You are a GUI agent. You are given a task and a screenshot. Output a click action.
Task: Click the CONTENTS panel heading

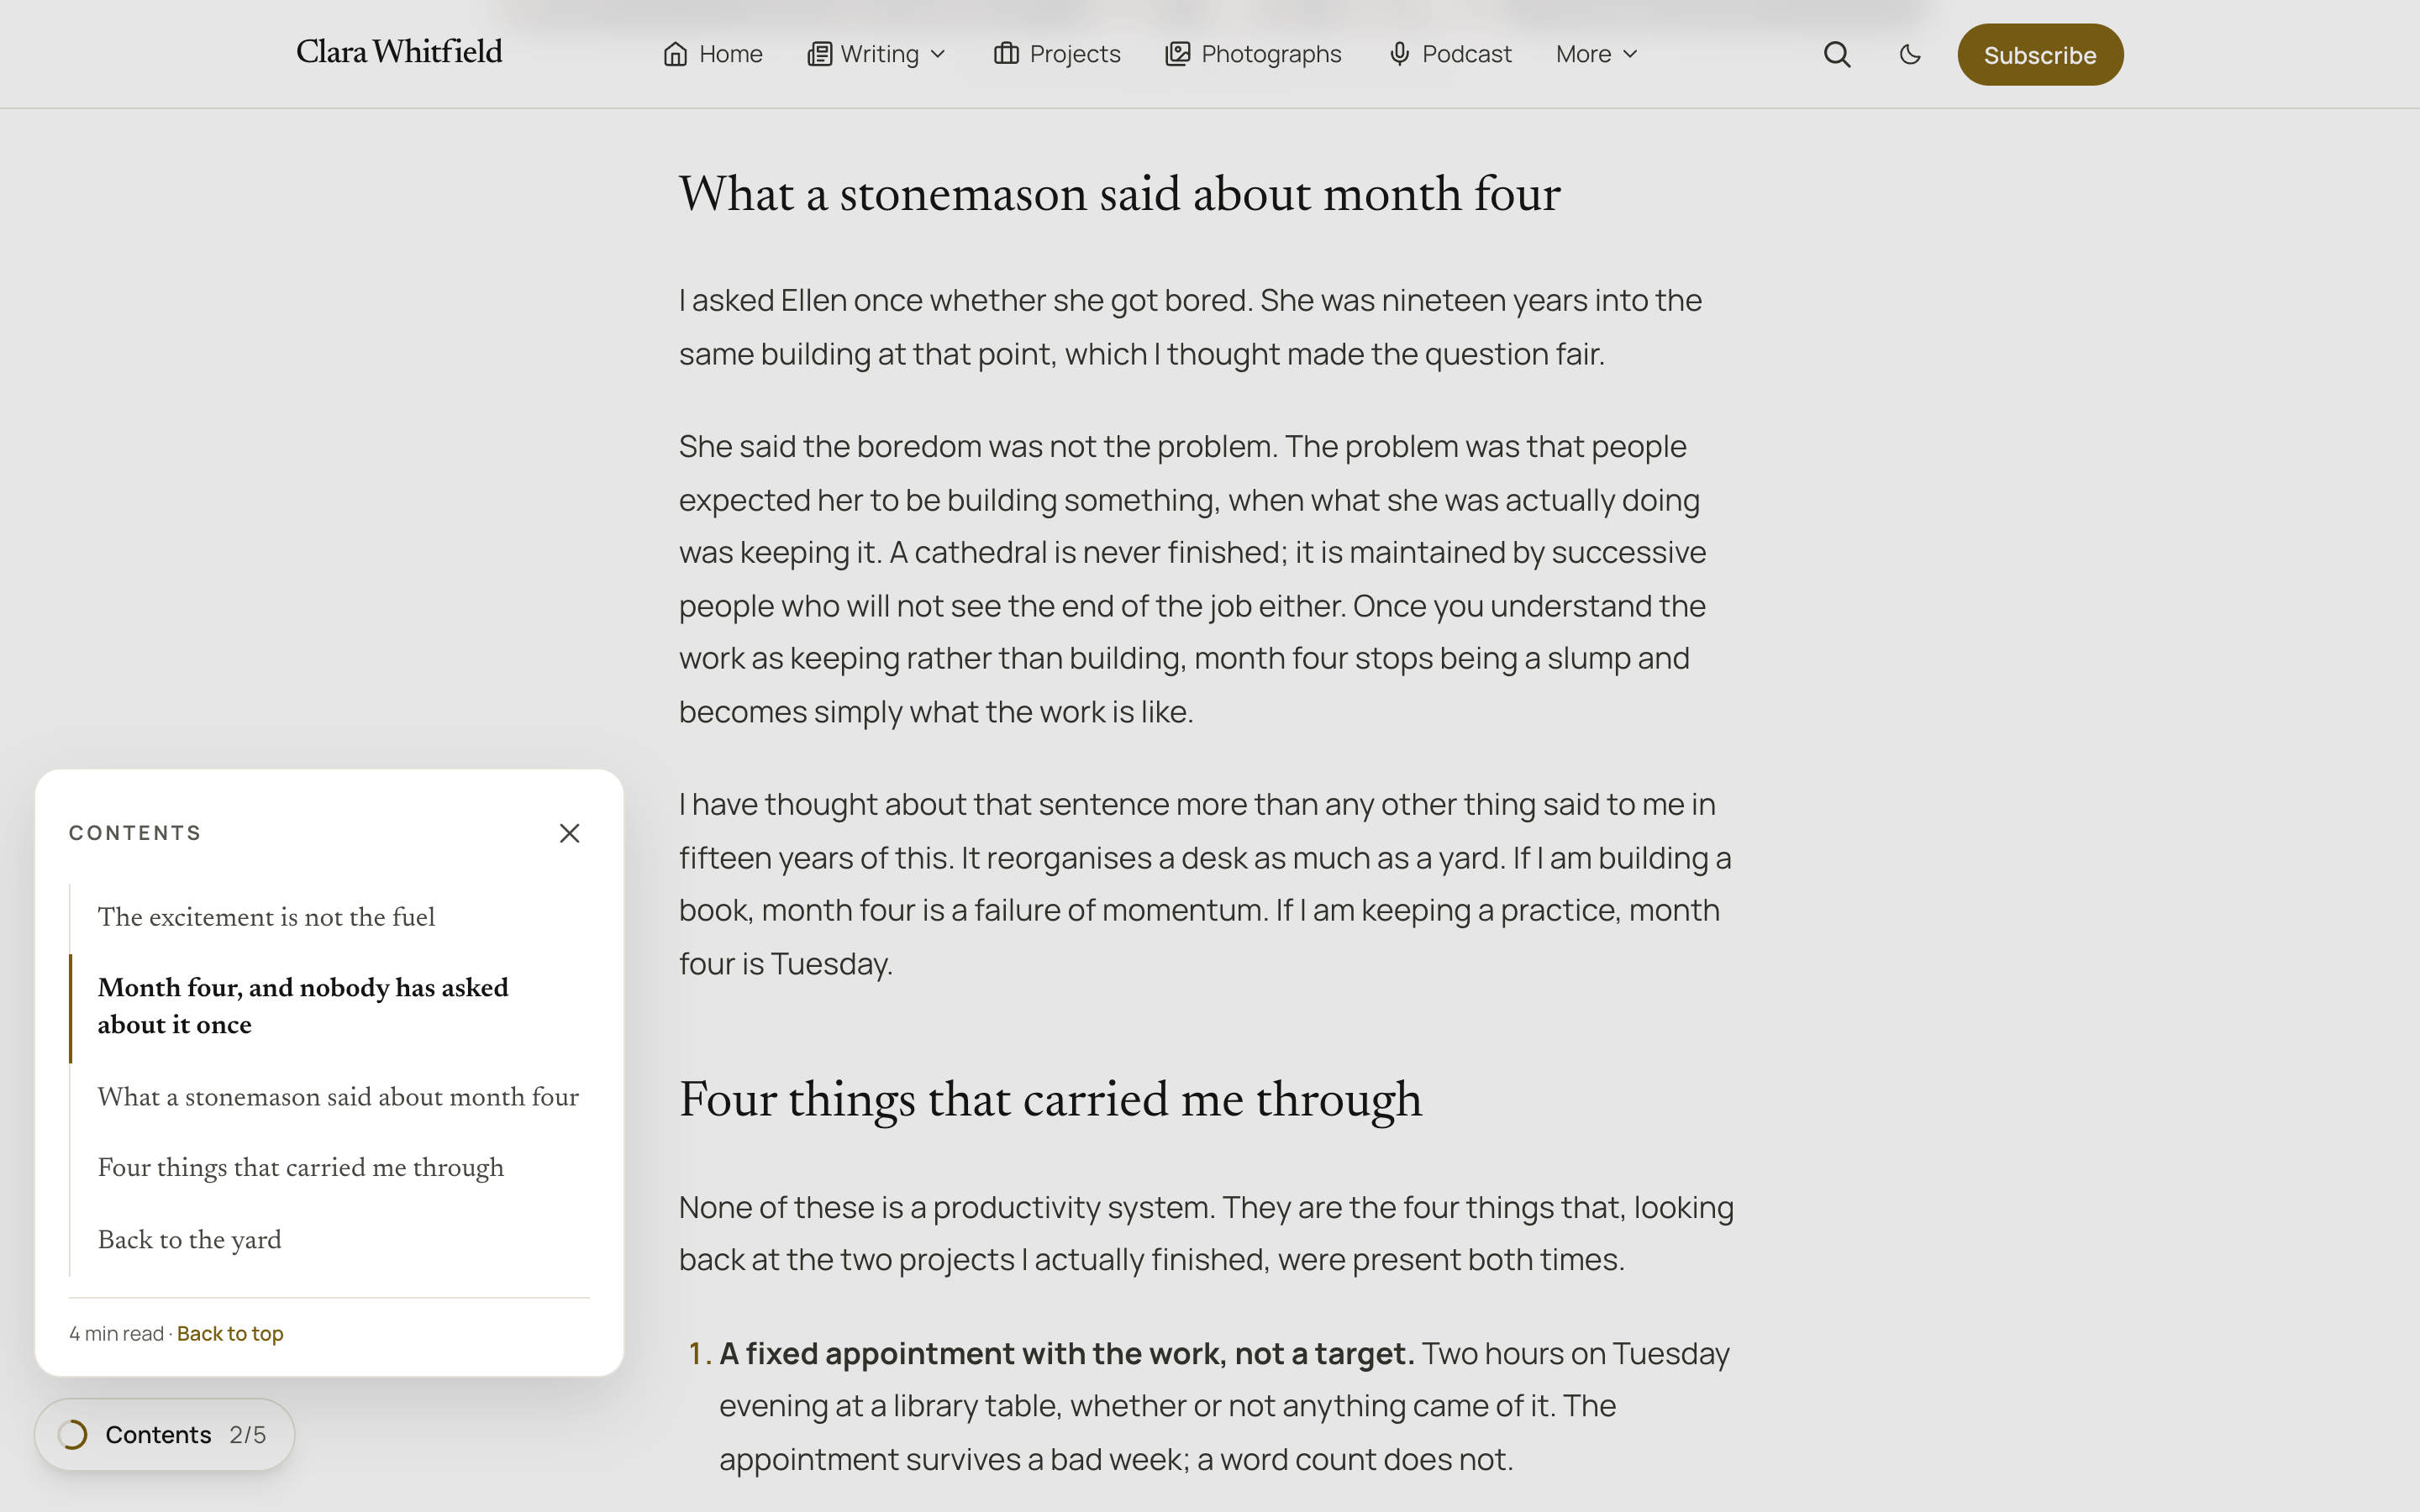pyautogui.click(x=135, y=833)
